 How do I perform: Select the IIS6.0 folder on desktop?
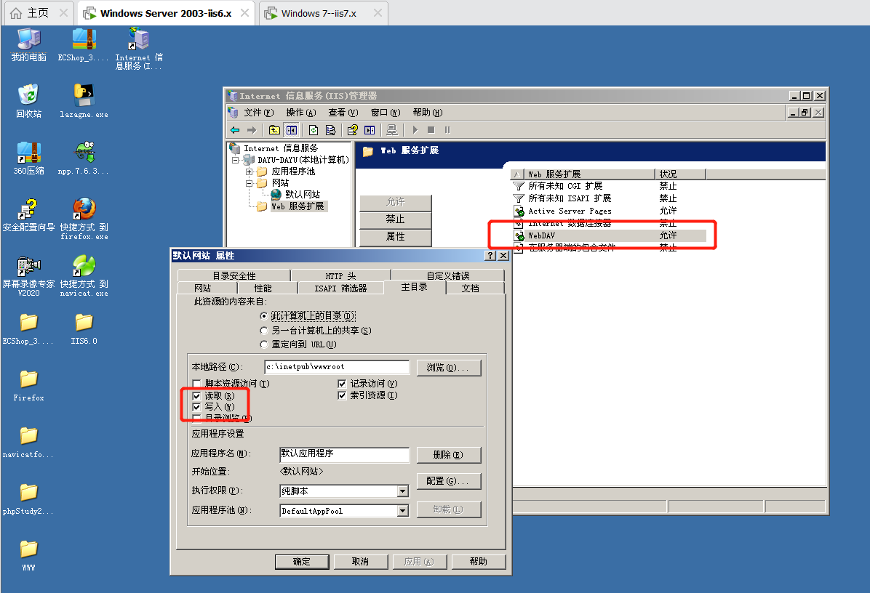click(84, 328)
